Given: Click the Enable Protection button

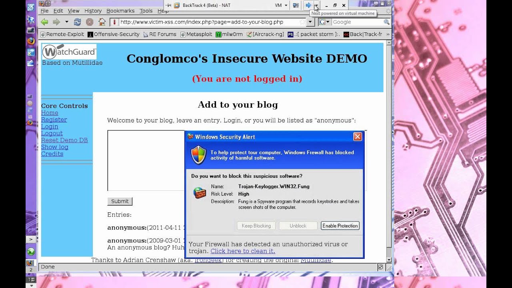Looking at the screenshot, I should [340, 226].
